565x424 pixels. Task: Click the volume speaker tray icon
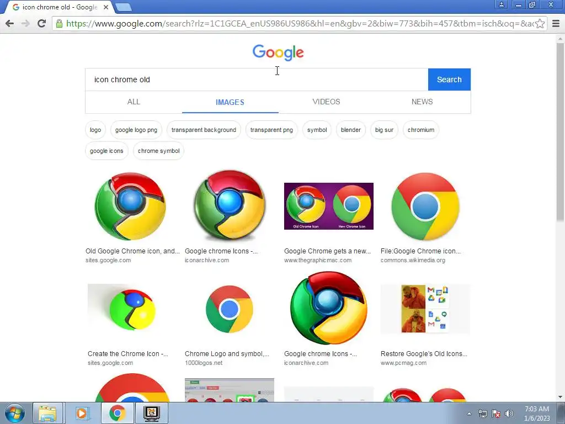509,414
